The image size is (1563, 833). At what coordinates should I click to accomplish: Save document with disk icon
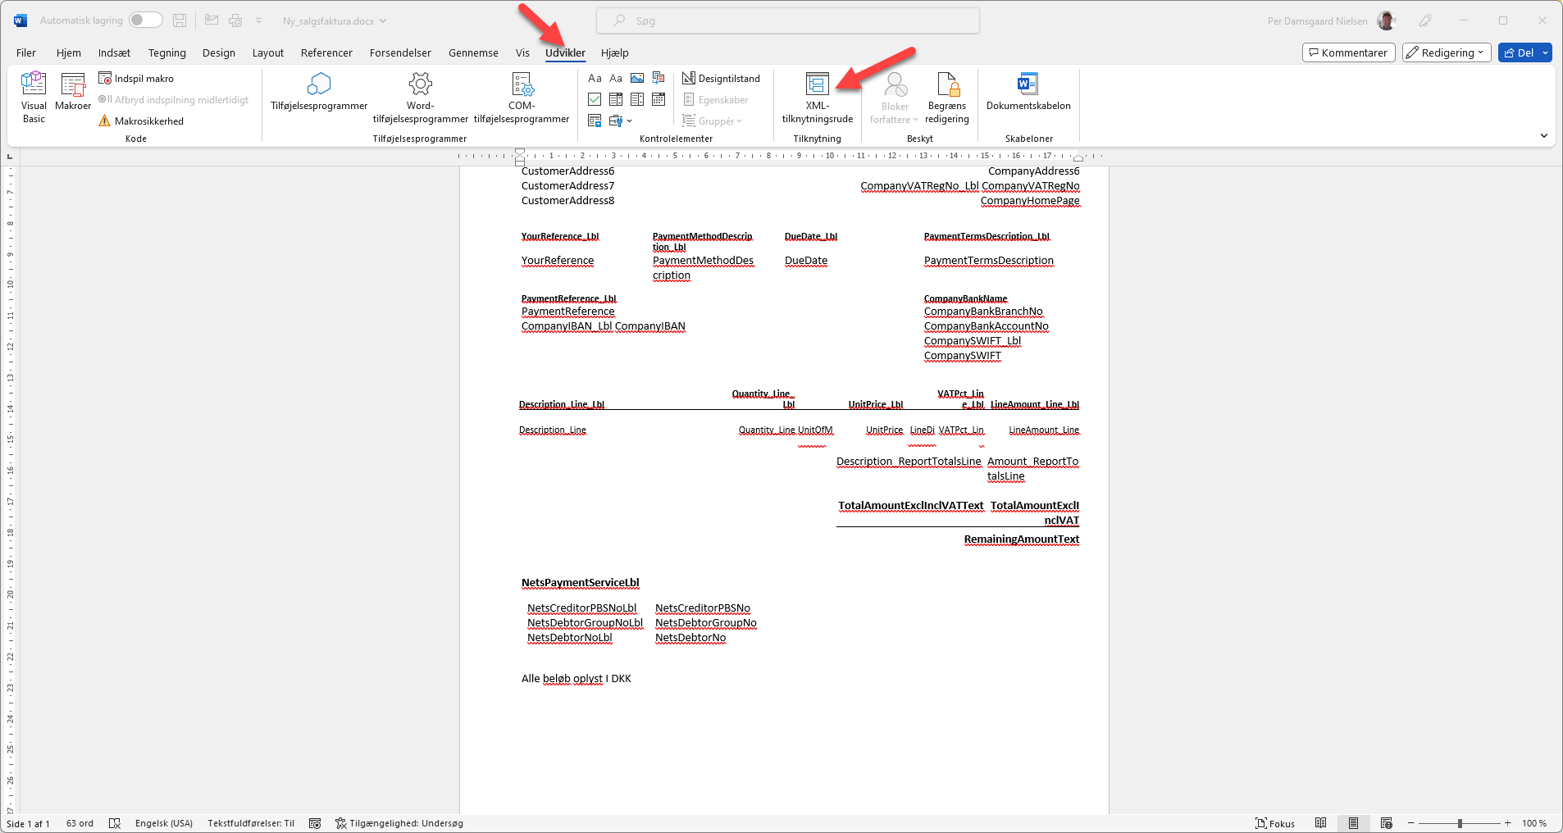180,20
